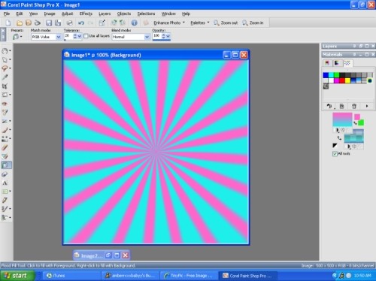376x281 pixels.
Task: Click the large foreground gradient material box
Action: click(342, 119)
